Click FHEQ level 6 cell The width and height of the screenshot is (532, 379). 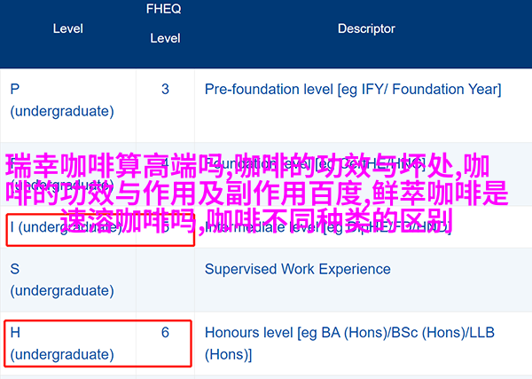(165, 333)
